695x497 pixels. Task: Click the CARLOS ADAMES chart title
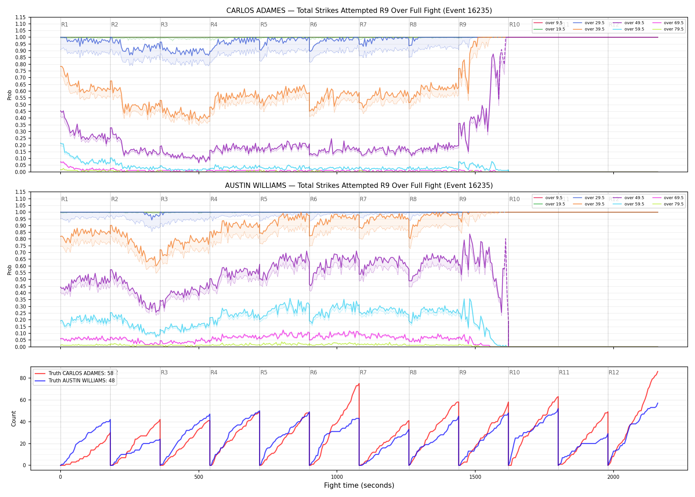point(359,11)
